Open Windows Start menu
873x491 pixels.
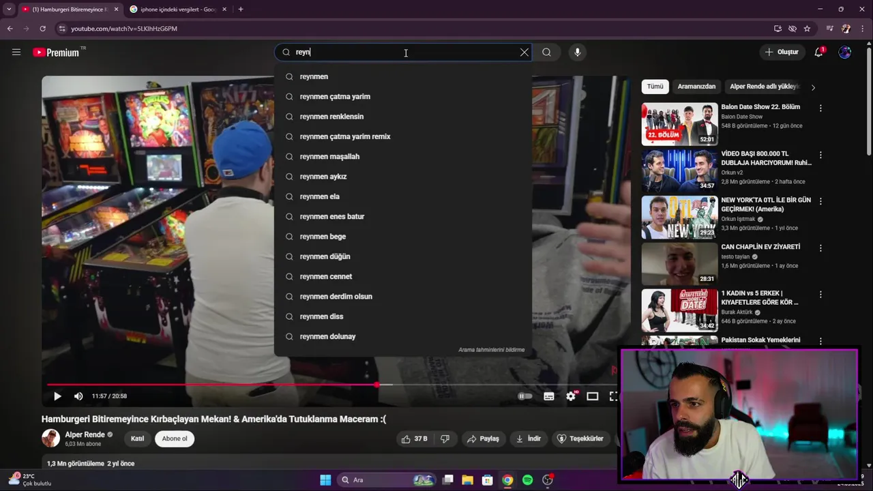[325, 480]
